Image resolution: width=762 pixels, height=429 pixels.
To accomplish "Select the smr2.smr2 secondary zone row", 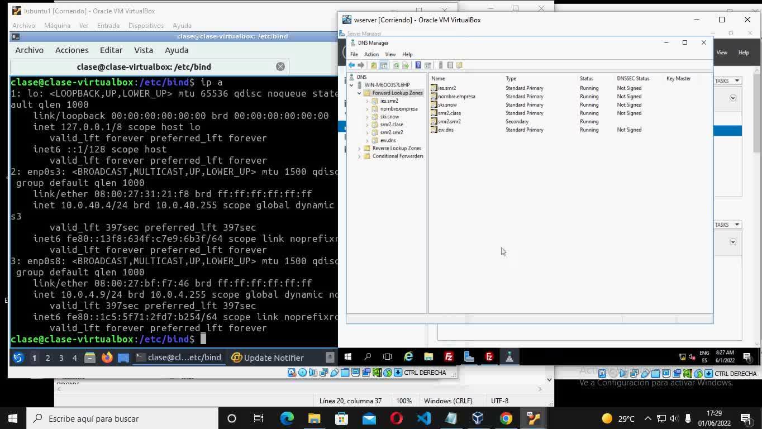I will 449,121.
